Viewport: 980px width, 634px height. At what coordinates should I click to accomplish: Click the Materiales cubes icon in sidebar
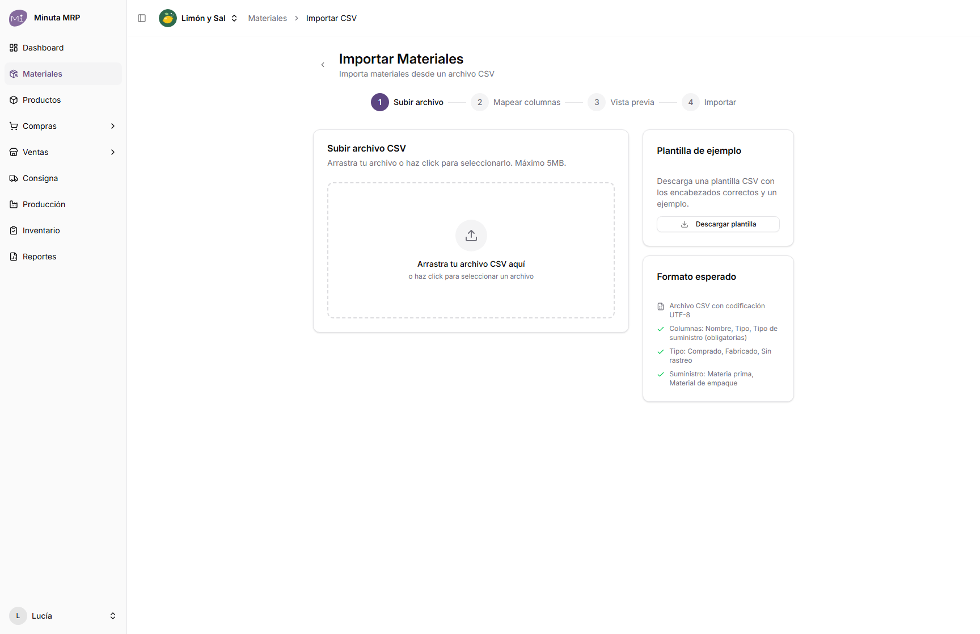click(x=14, y=74)
